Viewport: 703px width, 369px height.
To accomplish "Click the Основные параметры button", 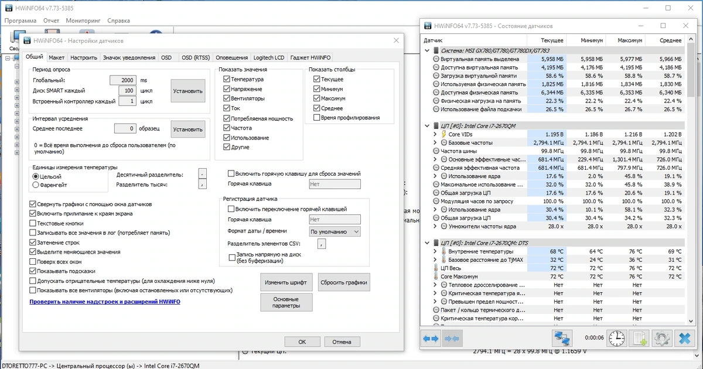I will pos(286,302).
